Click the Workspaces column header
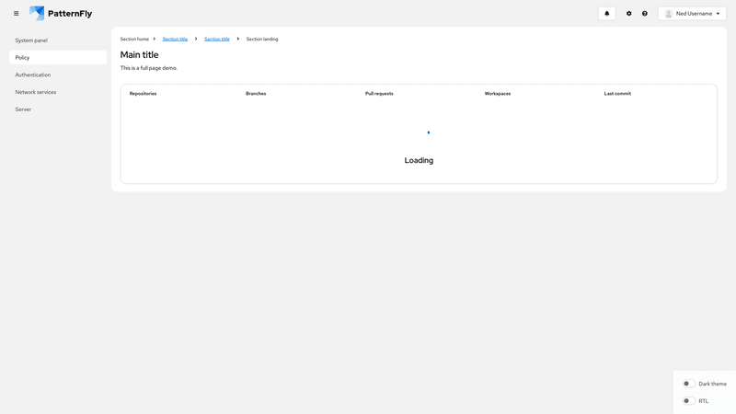 (x=498, y=94)
